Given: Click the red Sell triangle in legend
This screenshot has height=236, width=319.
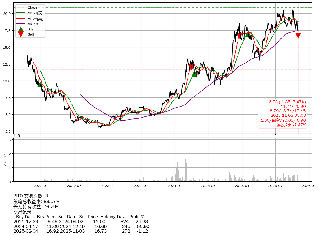Looking at the screenshot, I should tap(21, 34).
